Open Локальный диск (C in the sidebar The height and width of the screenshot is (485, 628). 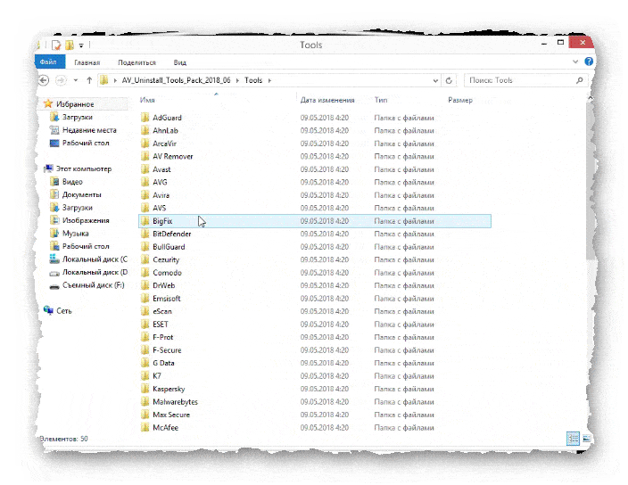[95, 259]
